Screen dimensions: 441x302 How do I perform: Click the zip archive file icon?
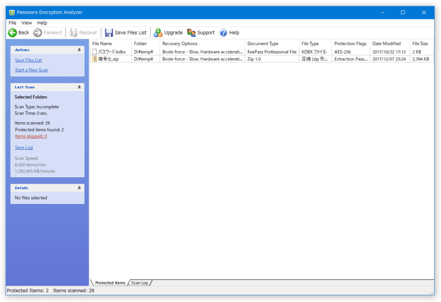point(94,59)
